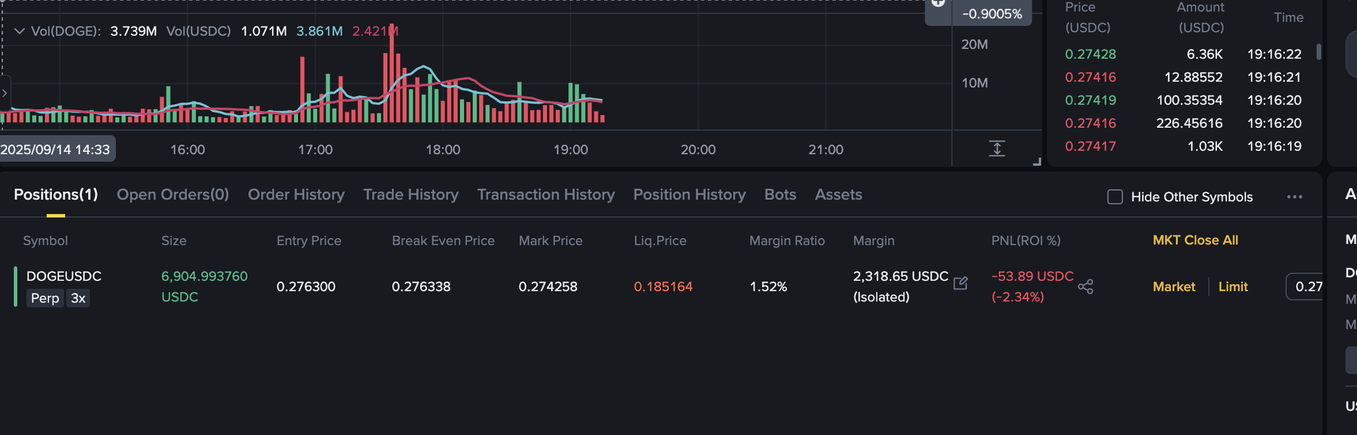Click the DOGEUSDC symbol name
This screenshot has height=435, width=1357.
pos(64,276)
